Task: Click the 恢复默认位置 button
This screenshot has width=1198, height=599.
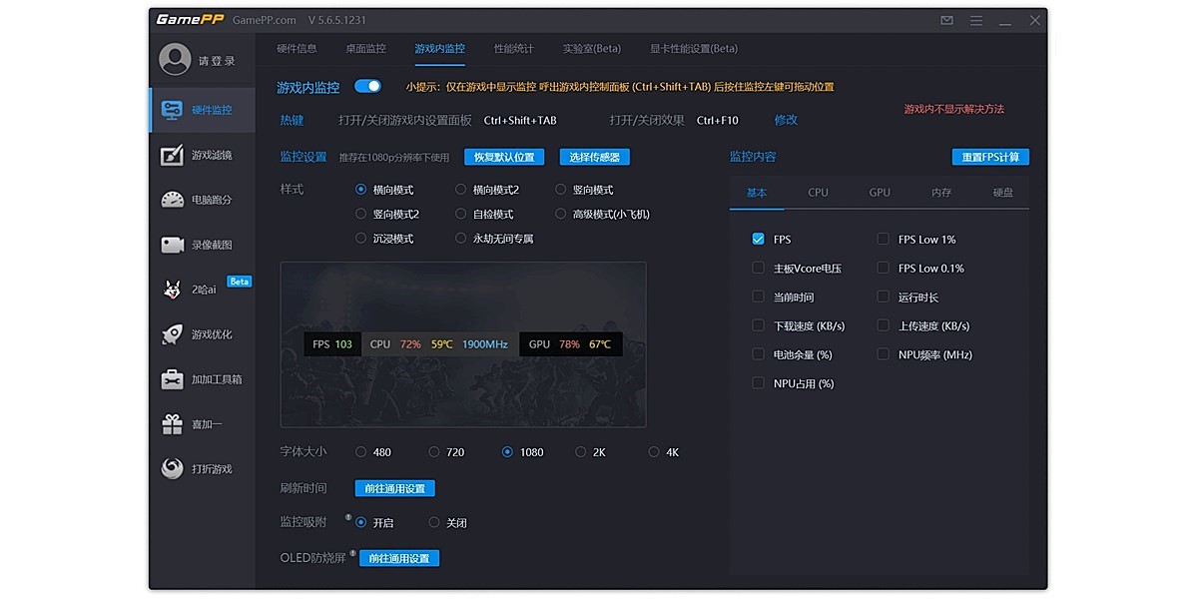Action: click(x=504, y=157)
